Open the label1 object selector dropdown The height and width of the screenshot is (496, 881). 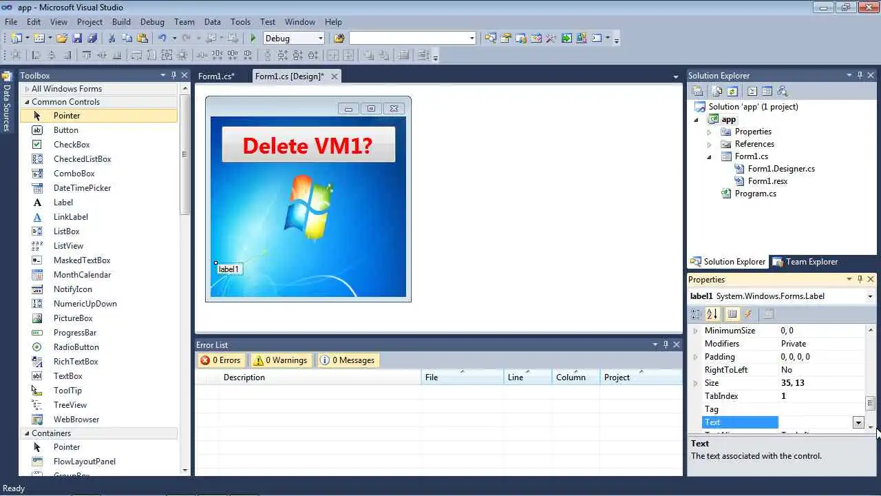pos(870,296)
